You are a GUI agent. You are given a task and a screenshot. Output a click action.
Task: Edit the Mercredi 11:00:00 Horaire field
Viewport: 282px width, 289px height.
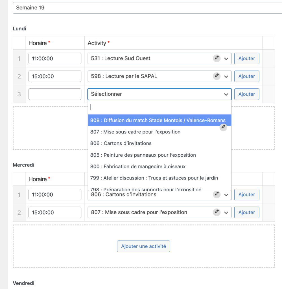(x=55, y=194)
